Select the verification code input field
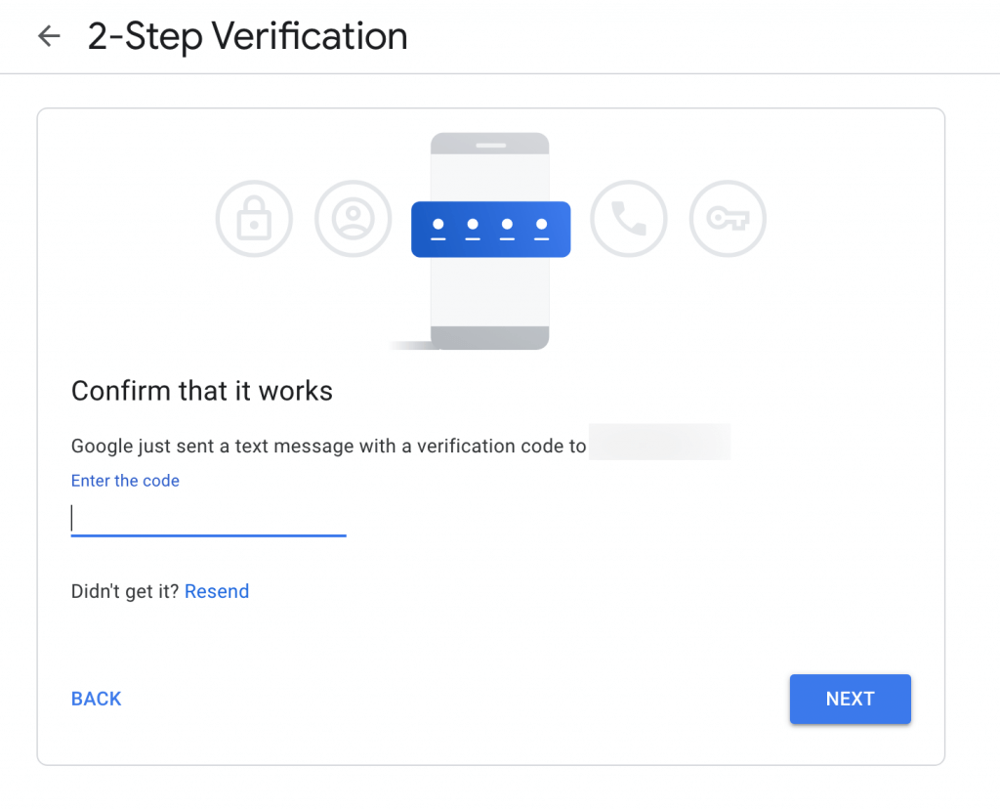The image size is (1000, 810). coord(208,517)
